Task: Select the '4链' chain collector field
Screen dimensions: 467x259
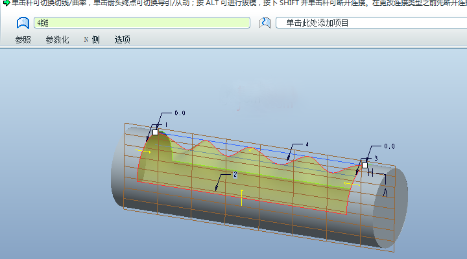Action: coord(142,23)
